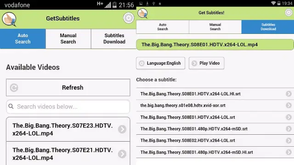Open The.Big.Bang.Theory.S07E21 video entry
Screen dimensions: 294x165
(x=68, y=154)
